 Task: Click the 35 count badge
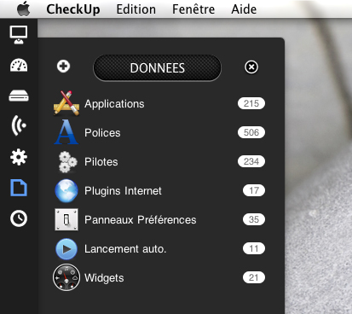click(x=254, y=219)
